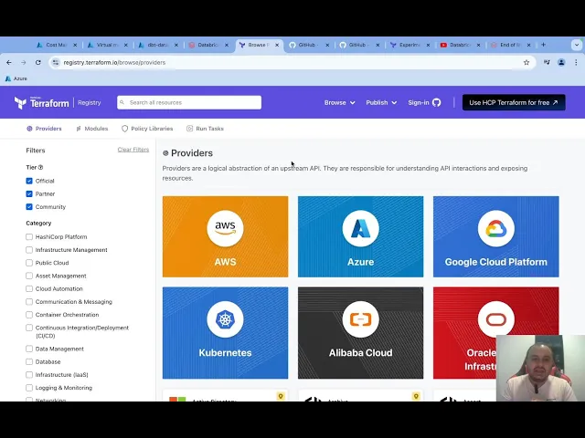This screenshot has height=438, width=585.
Task: Click the Alibaba Cloud logo
Action: tap(360, 319)
